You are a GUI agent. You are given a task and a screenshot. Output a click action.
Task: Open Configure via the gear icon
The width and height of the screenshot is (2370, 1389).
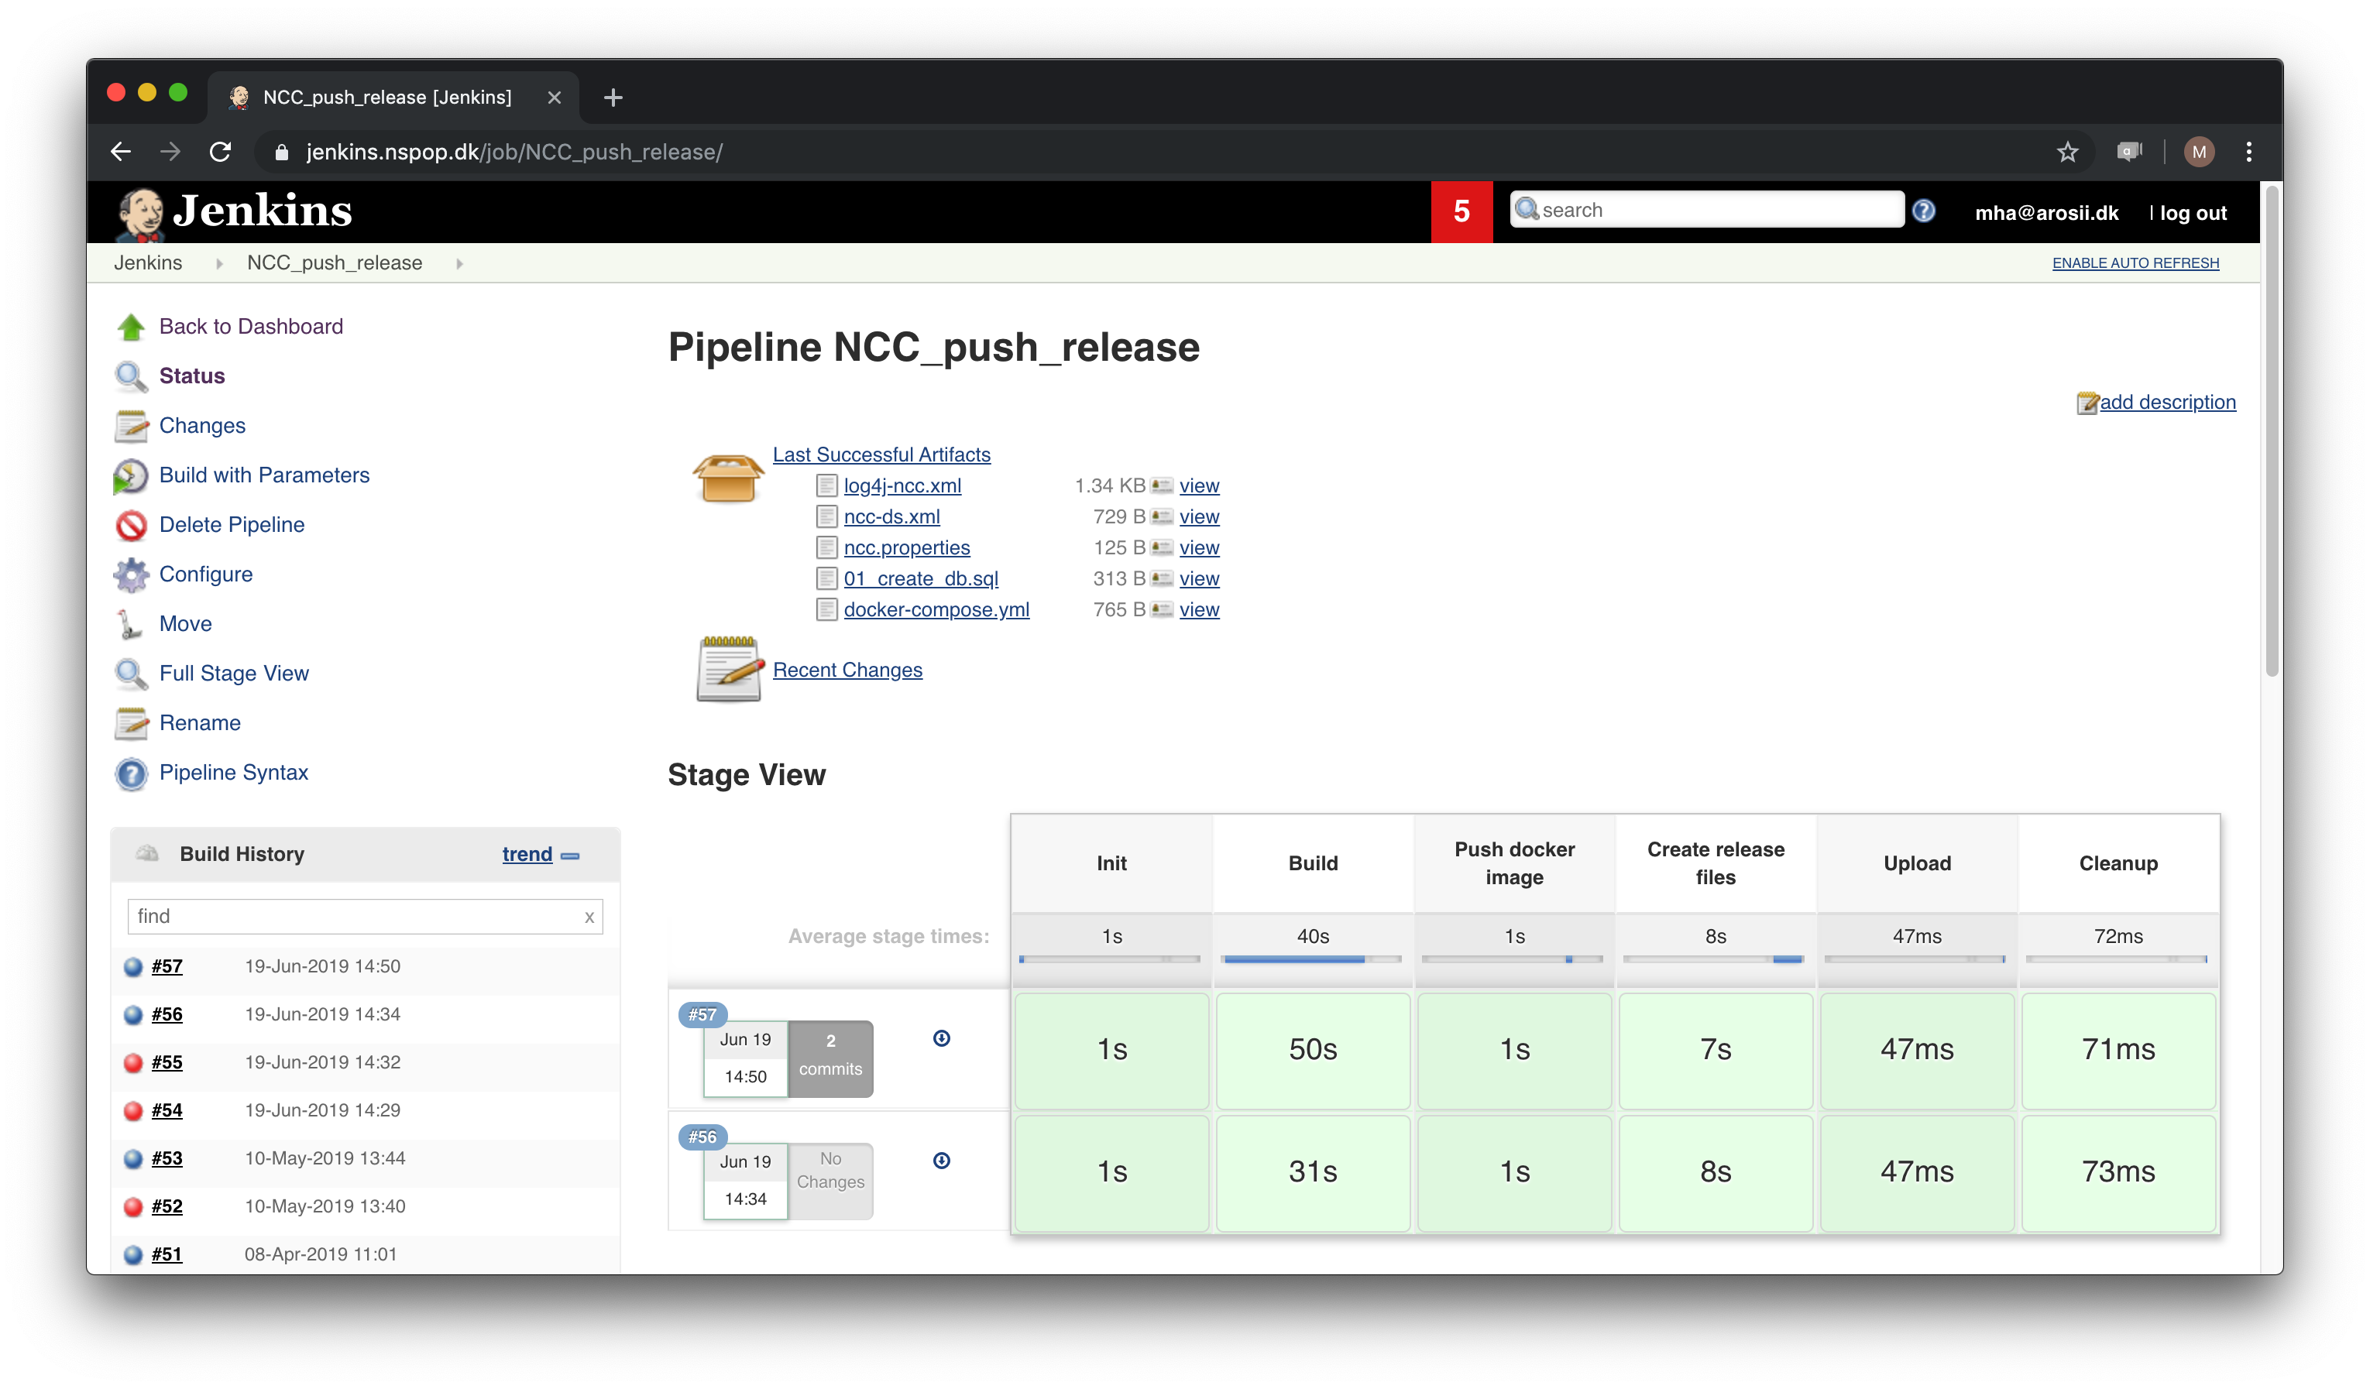point(131,574)
